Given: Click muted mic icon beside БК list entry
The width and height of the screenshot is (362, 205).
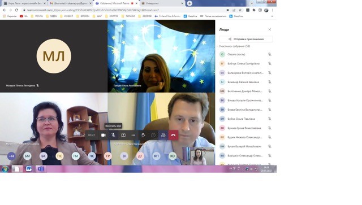Looking at the screenshot, I should [x=269, y=101].
